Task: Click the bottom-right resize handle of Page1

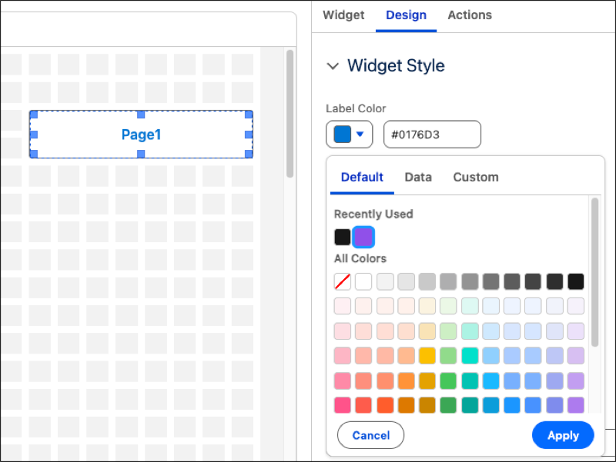Action: pyautogui.click(x=249, y=154)
